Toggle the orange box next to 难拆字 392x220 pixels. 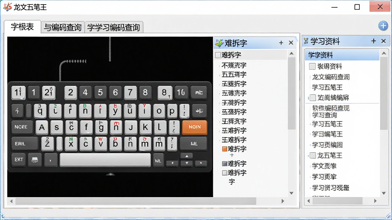tap(224, 149)
